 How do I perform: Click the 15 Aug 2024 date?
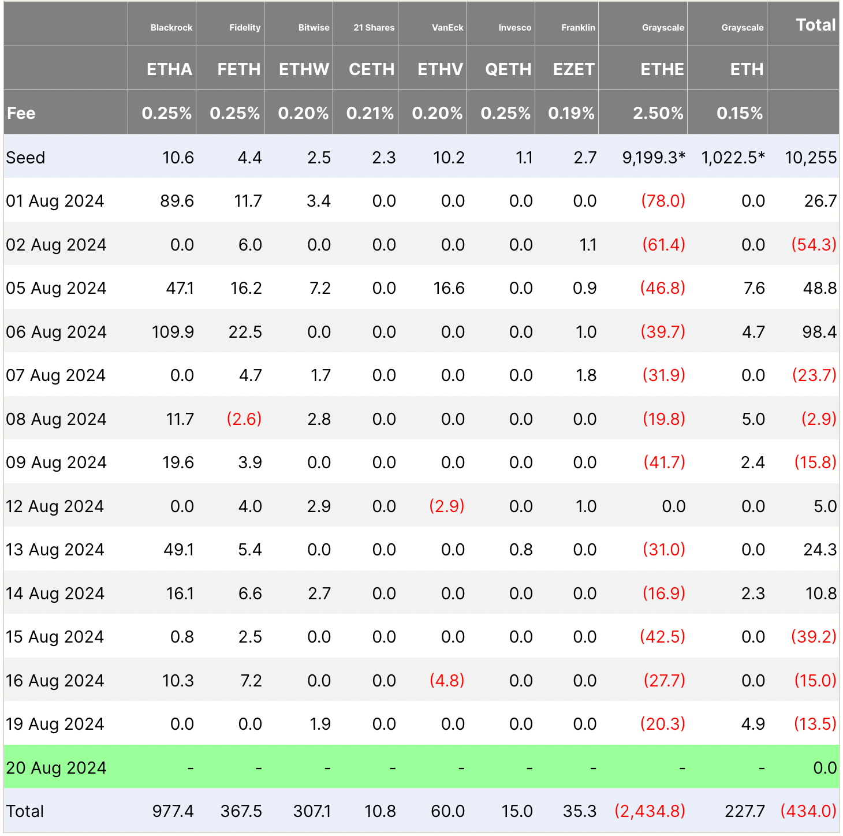(55, 637)
